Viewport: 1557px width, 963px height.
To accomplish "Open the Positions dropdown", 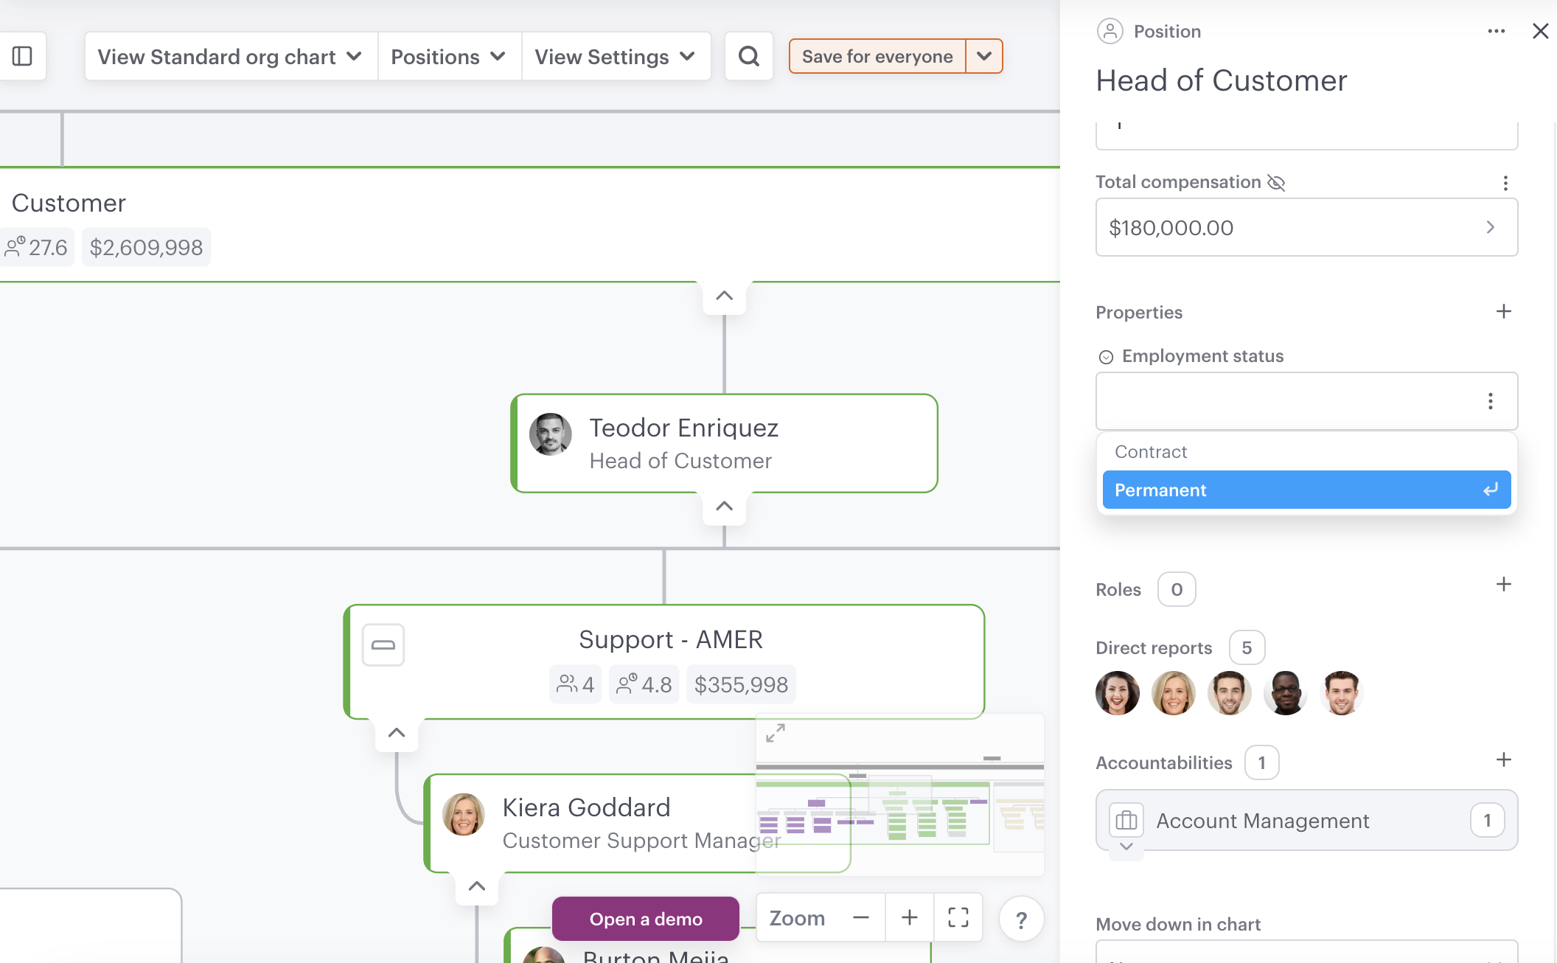I will pos(449,57).
